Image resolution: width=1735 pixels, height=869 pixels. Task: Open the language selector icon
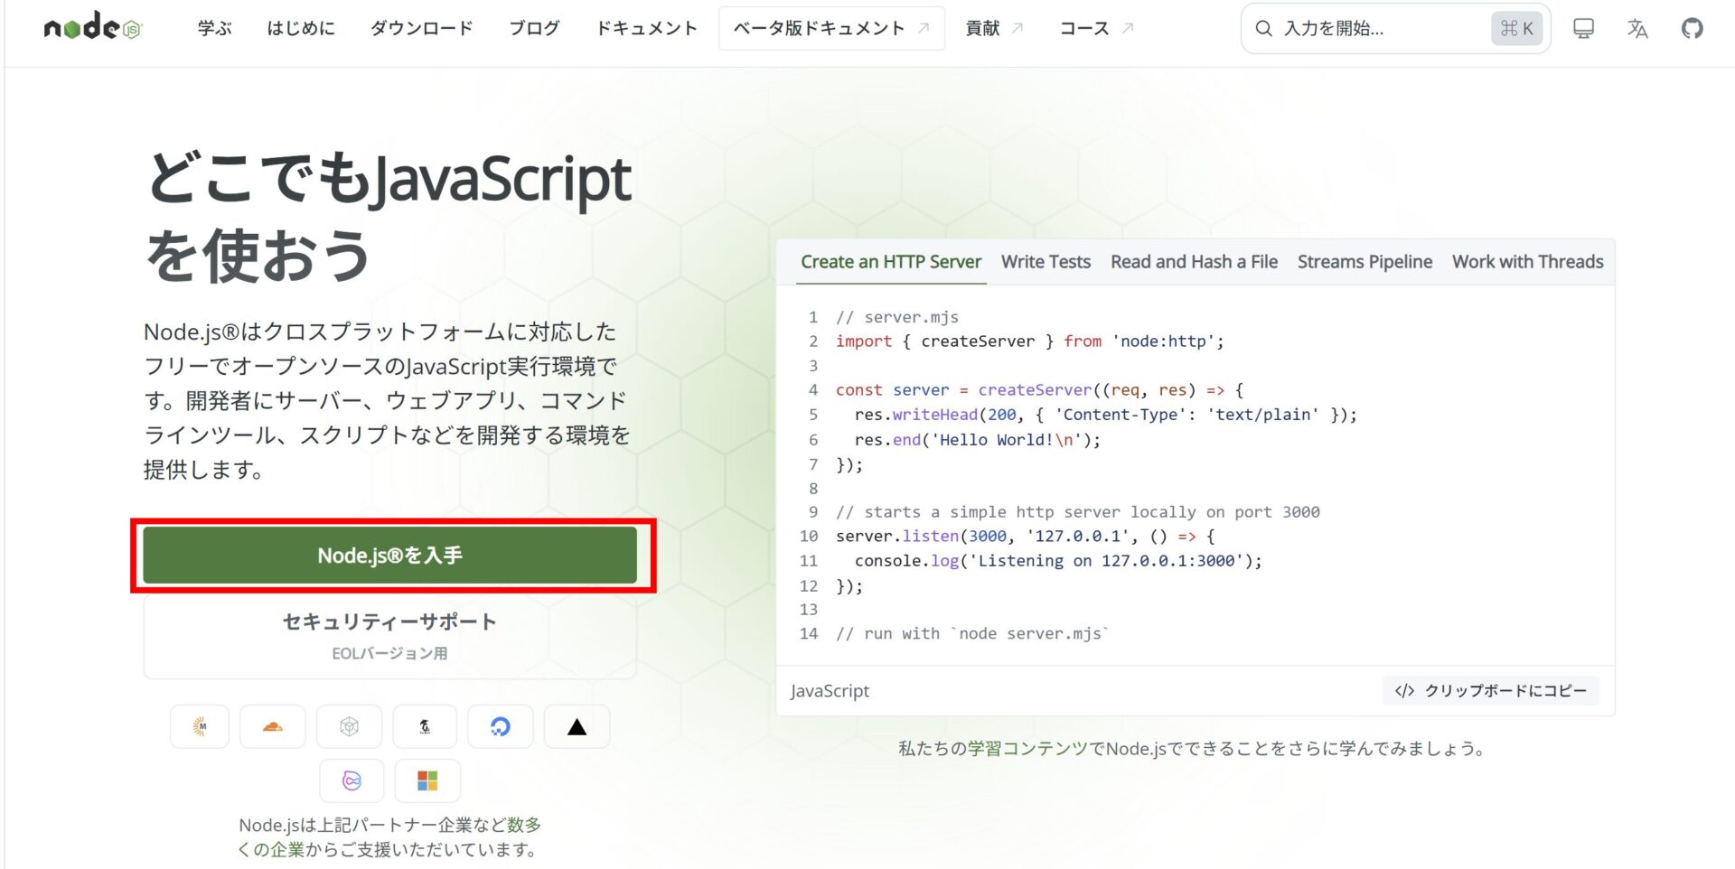1637,29
